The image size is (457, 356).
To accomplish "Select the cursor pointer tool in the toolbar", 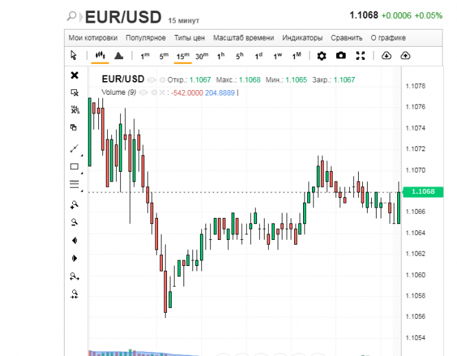I will tap(74, 56).
